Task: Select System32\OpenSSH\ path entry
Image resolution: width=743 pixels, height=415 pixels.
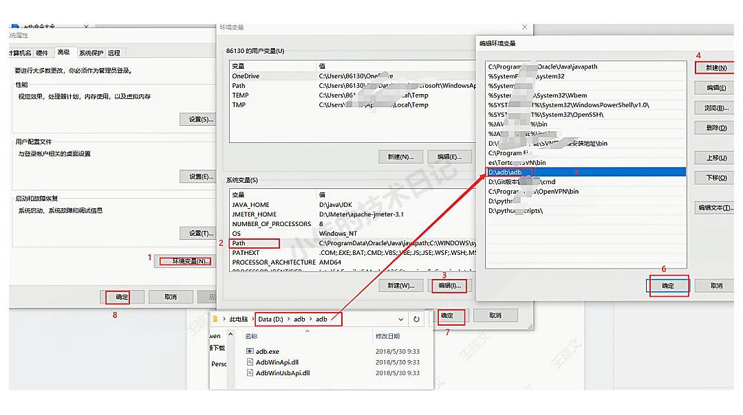Action: pyautogui.click(x=585, y=115)
